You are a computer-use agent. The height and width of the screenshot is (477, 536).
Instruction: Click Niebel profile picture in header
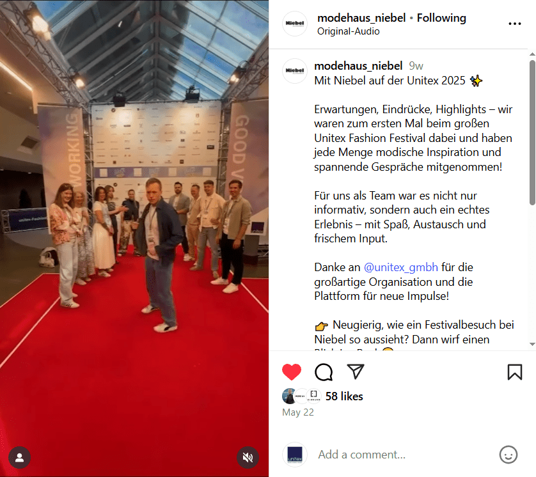click(x=295, y=24)
